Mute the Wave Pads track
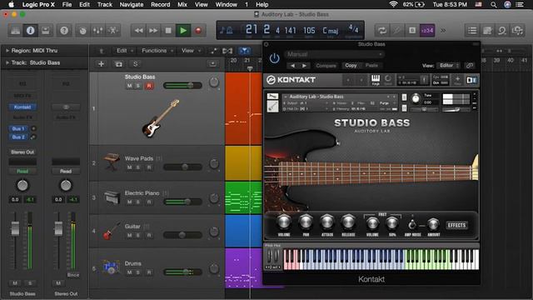Screen dimensions: 533x300 tap(130, 167)
